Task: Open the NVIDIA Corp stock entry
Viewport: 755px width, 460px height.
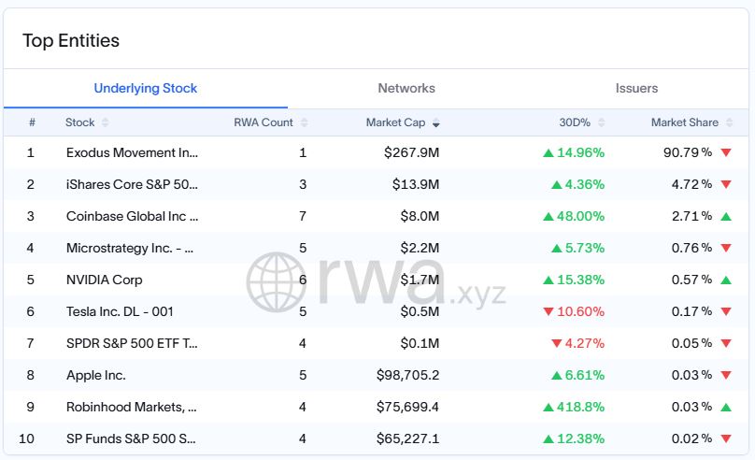Action: pyautogui.click(x=105, y=280)
